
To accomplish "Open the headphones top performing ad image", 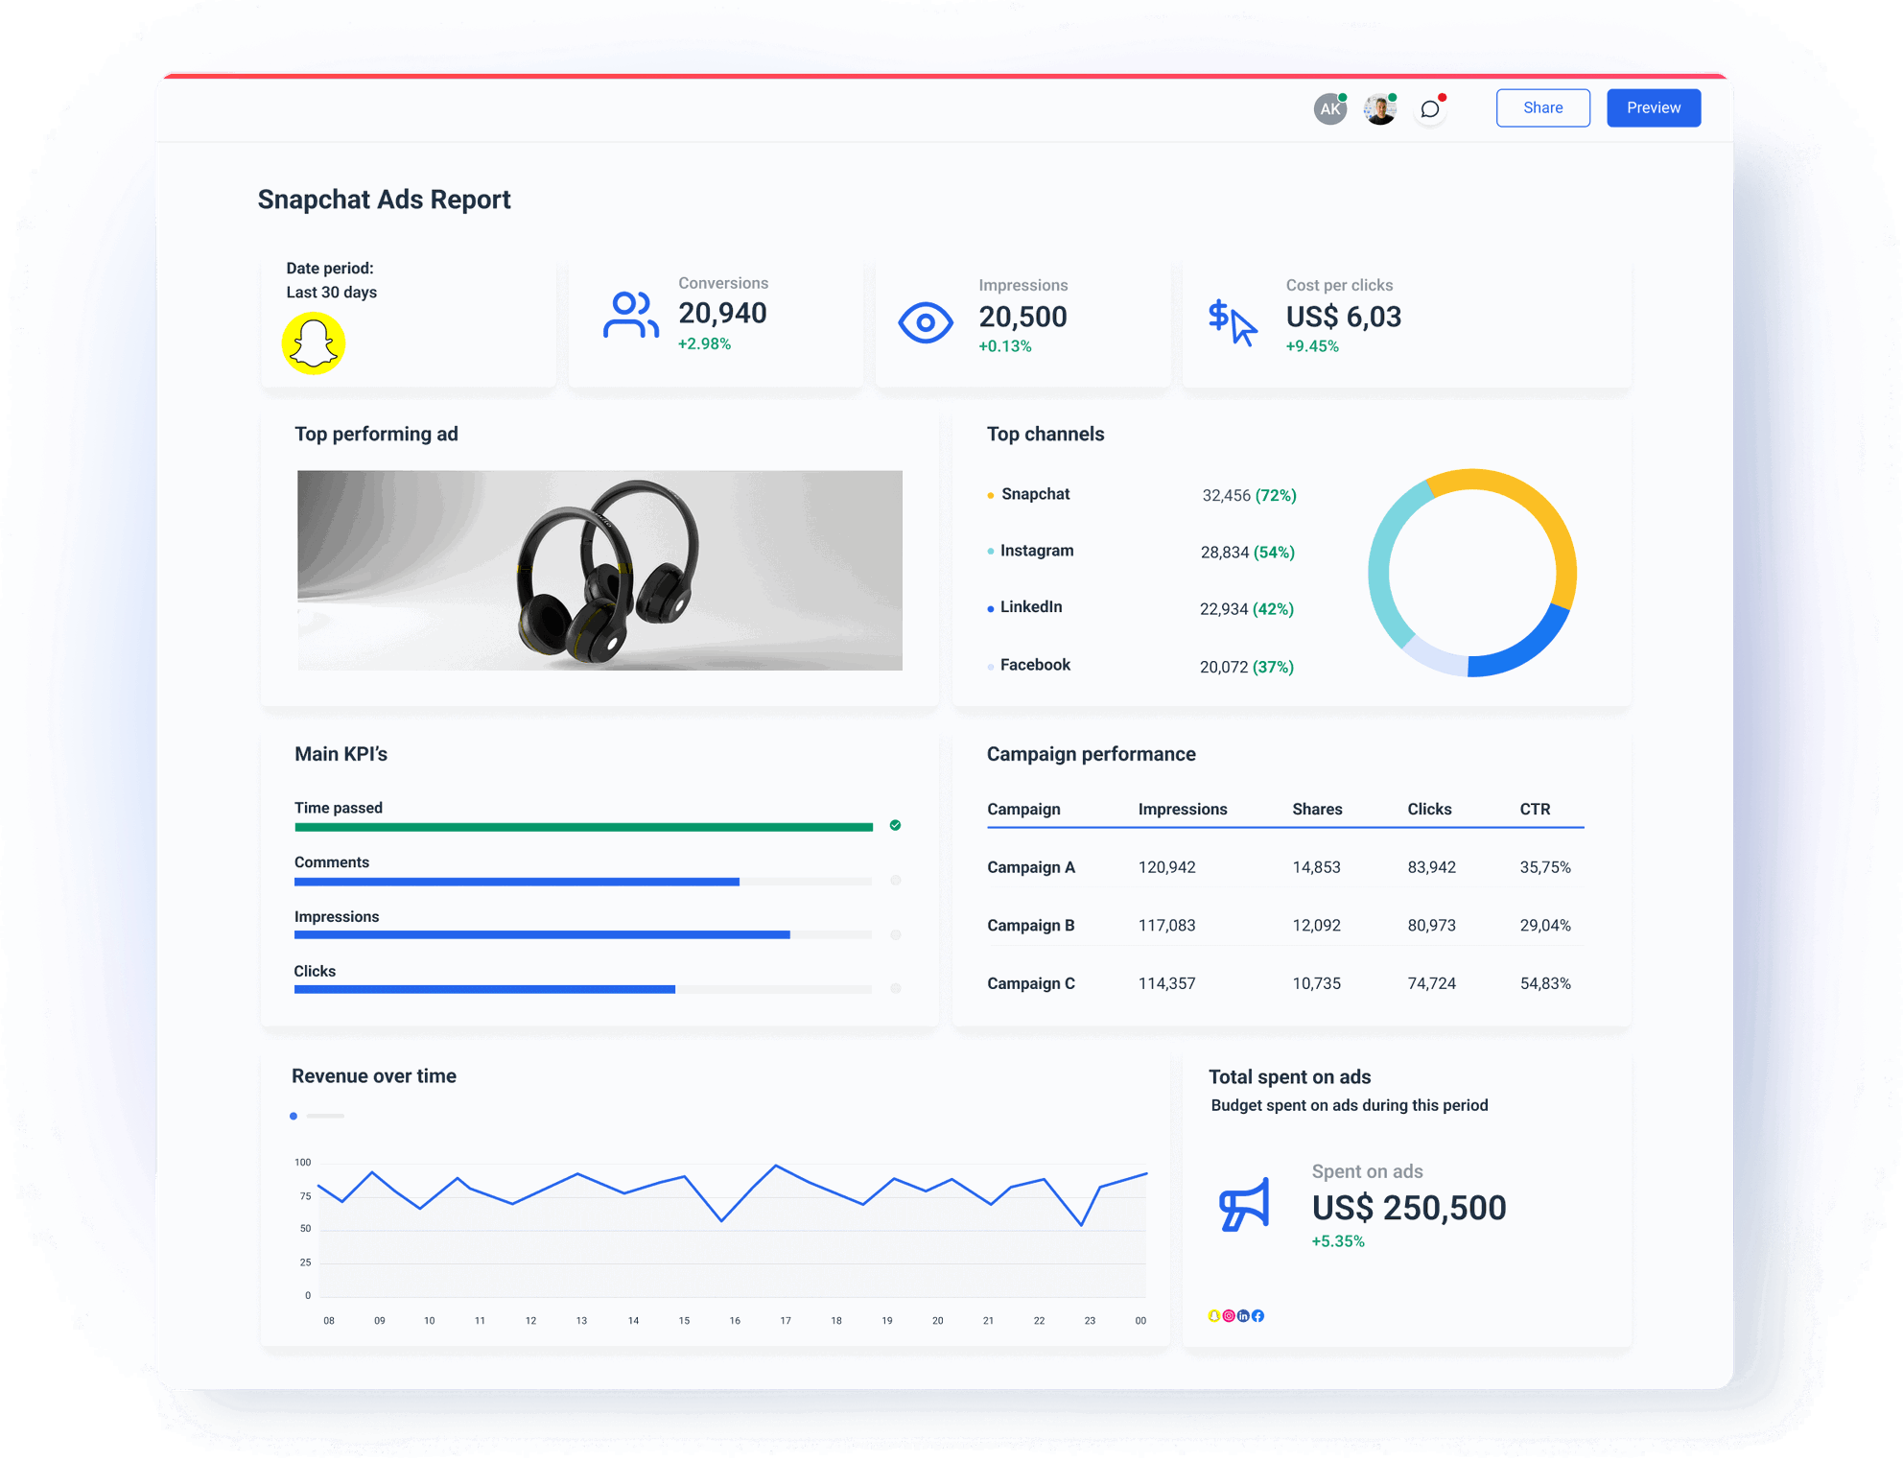I will (x=599, y=569).
